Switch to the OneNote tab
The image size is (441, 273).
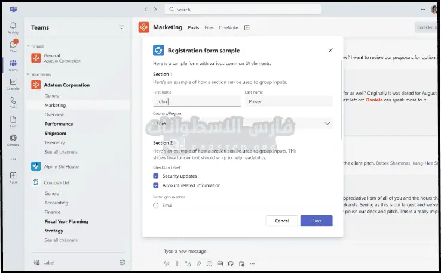pos(228,27)
